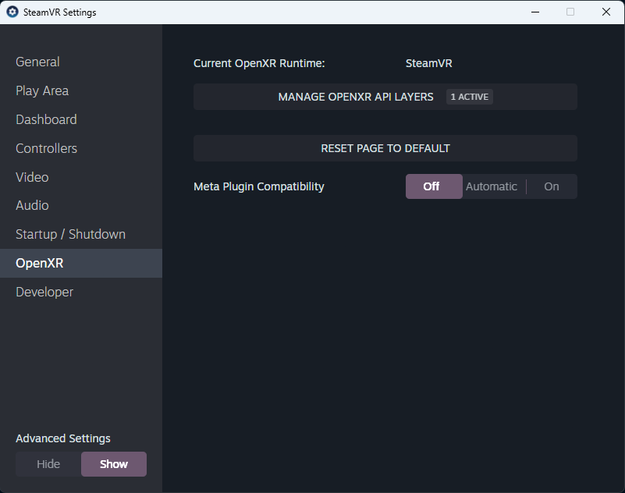Minimize the SteamVR Settings window
This screenshot has height=493, width=625.
click(535, 12)
